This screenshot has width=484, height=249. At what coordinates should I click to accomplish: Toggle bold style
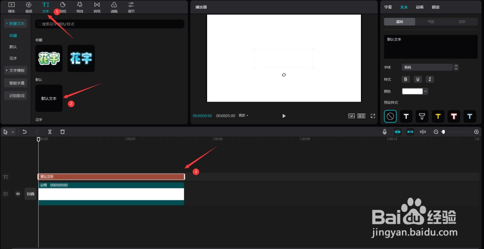pos(406,79)
